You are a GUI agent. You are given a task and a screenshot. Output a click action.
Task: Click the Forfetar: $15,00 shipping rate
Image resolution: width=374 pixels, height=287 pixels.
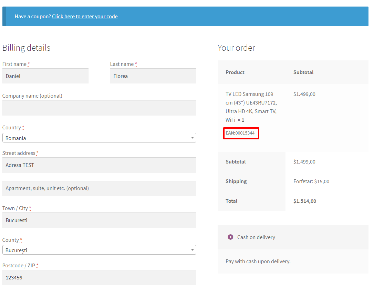311,181
